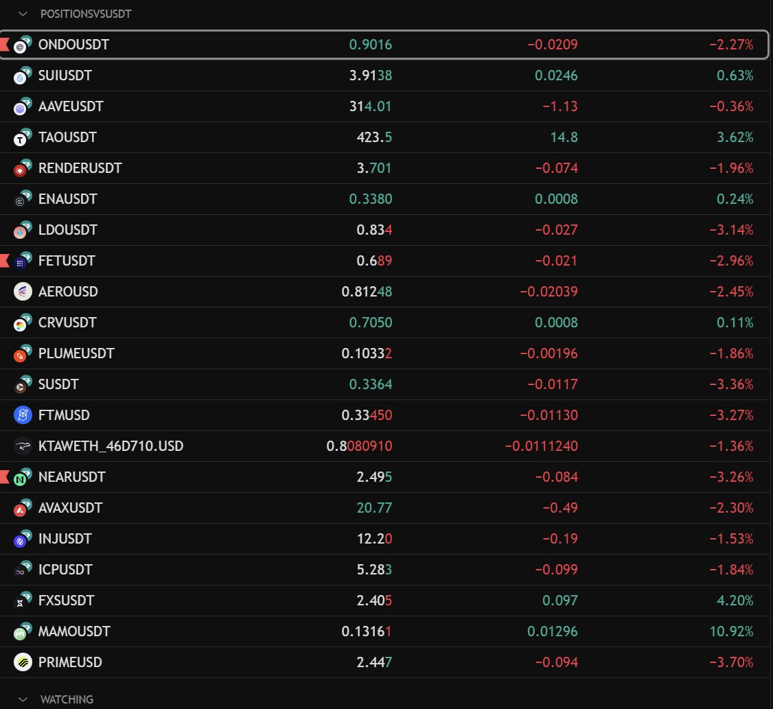
Task: Select the LDOUSDT symbol name
Action: click(67, 230)
